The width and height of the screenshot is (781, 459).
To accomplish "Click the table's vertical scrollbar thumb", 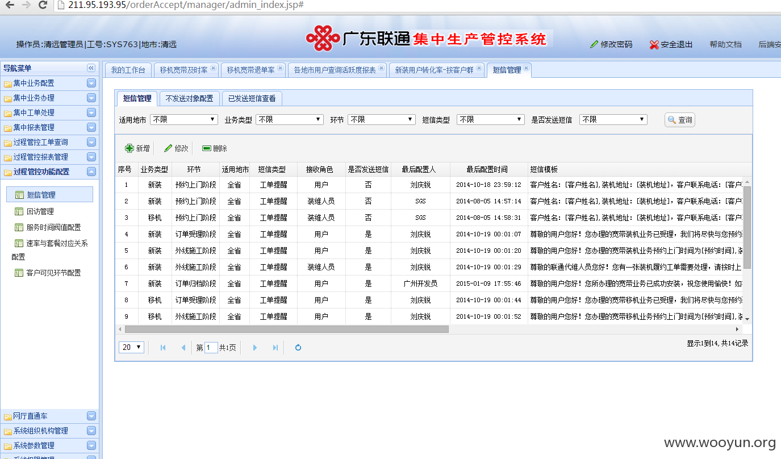I will click(747, 227).
